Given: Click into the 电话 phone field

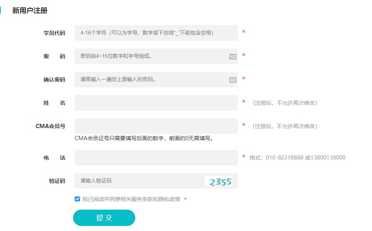Looking at the screenshot, I should 155,158.
